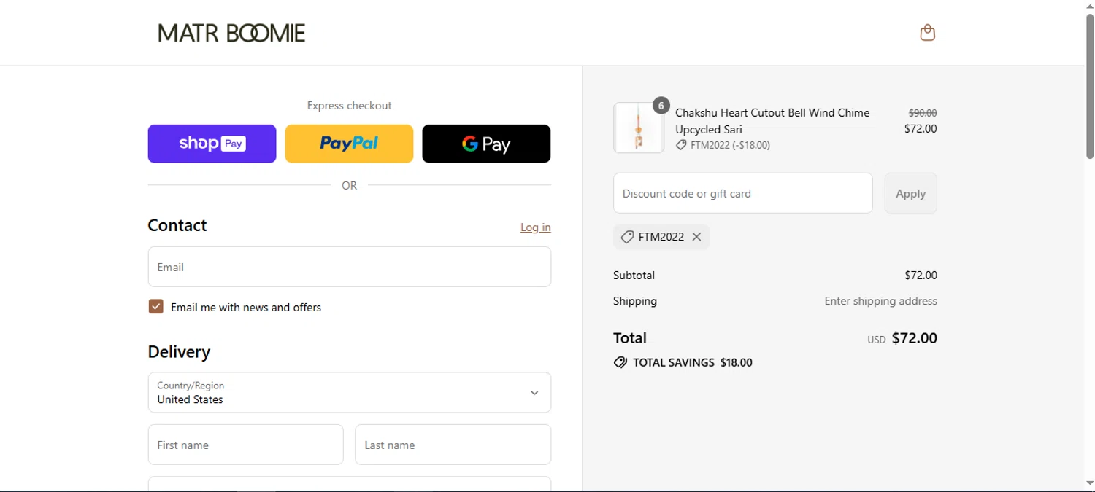Click the Express checkout label
Screen dimensions: 1095x492
pyautogui.click(x=349, y=106)
